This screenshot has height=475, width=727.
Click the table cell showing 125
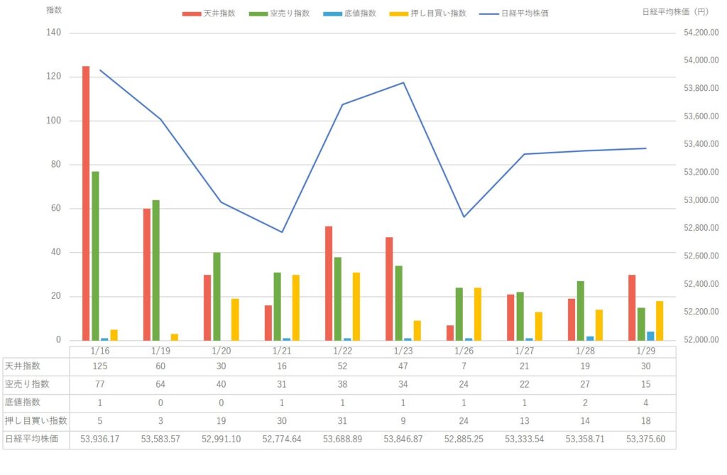point(100,365)
